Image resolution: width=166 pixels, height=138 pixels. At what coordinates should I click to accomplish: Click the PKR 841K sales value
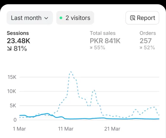pyautogui.click(x=105, y=41)
